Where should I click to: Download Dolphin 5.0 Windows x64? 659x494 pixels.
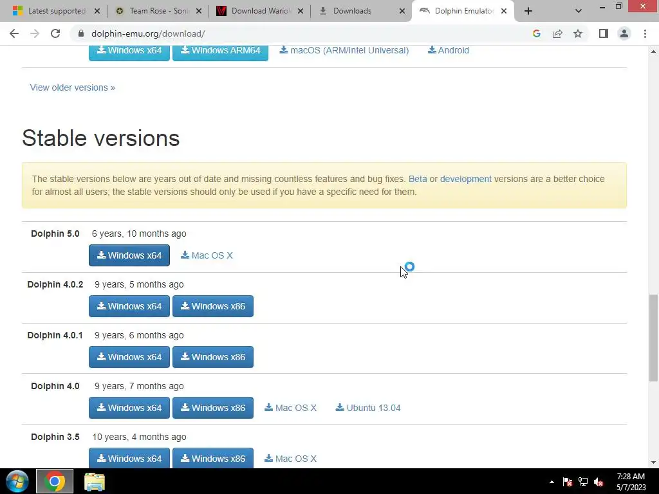(129, 255)
